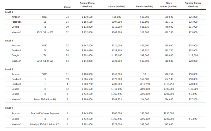
Task: Click the Level 1 group label
Action: [x=9, y=12]
